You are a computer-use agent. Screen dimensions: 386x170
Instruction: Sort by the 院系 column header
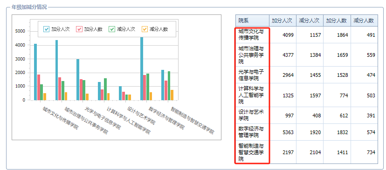click(x=252, y=20)
